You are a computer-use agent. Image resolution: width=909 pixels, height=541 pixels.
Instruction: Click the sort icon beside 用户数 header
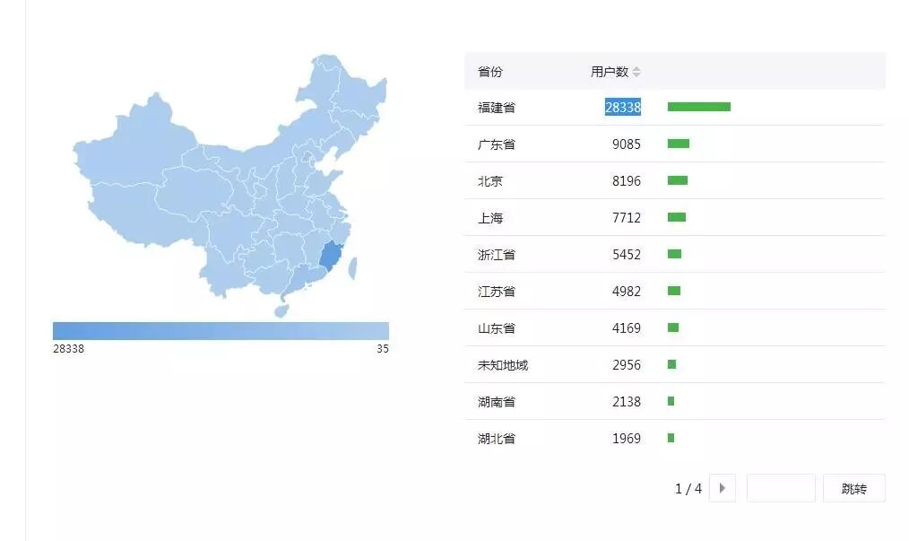tap(636, 72)
